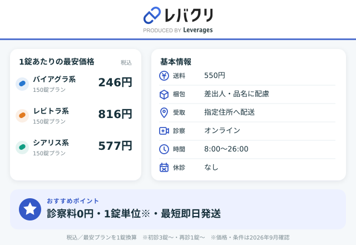Image resolution: width=356 pixels, height=245 pixels.
Task: Click the calendar-x icon beside 休診
Action: pos(164,168)
